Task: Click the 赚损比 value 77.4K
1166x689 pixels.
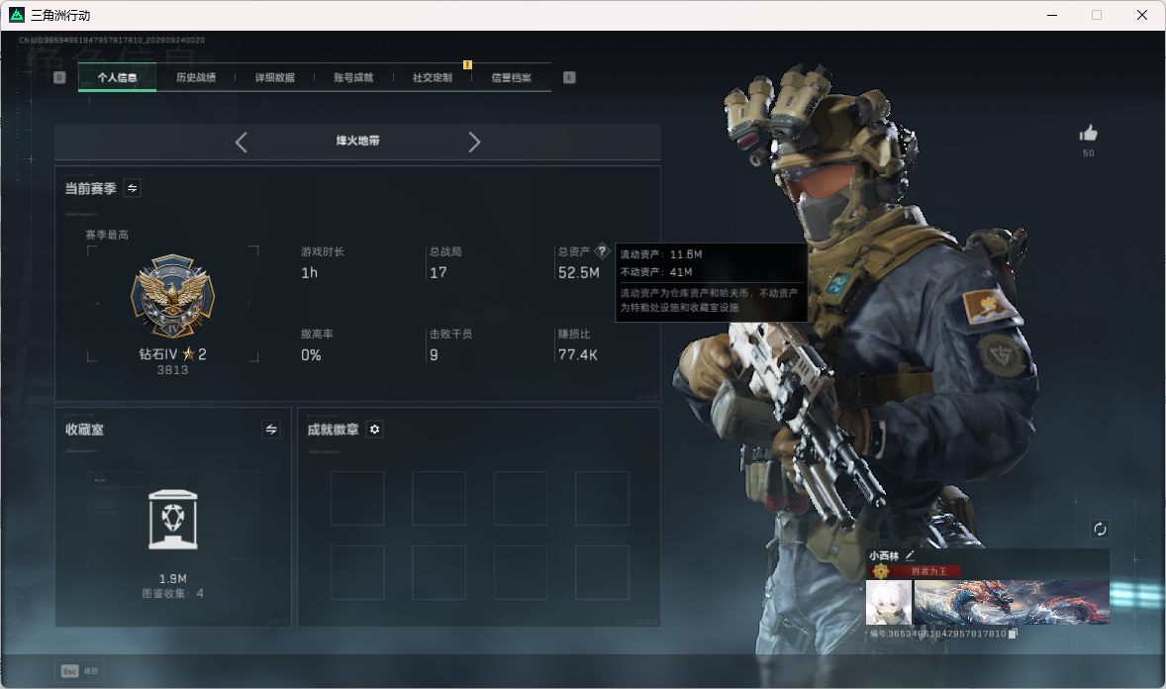Action: (578, 355)
